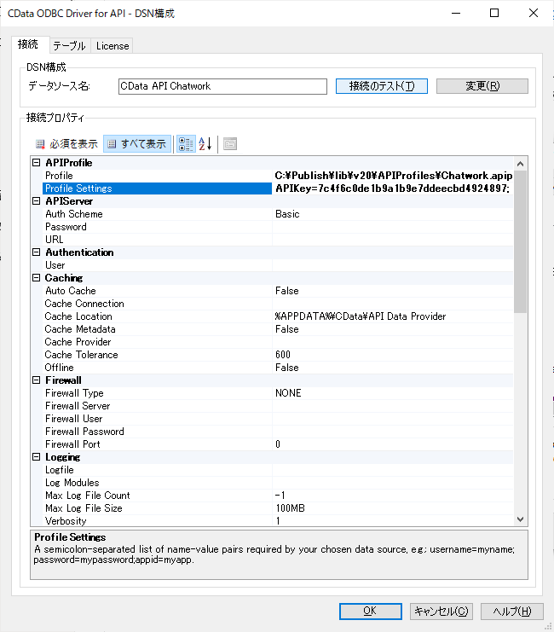The image size is (554, 632).
Task: Collapse the APIProfile category
Action: pyautogui.click(x=37, y=162)
